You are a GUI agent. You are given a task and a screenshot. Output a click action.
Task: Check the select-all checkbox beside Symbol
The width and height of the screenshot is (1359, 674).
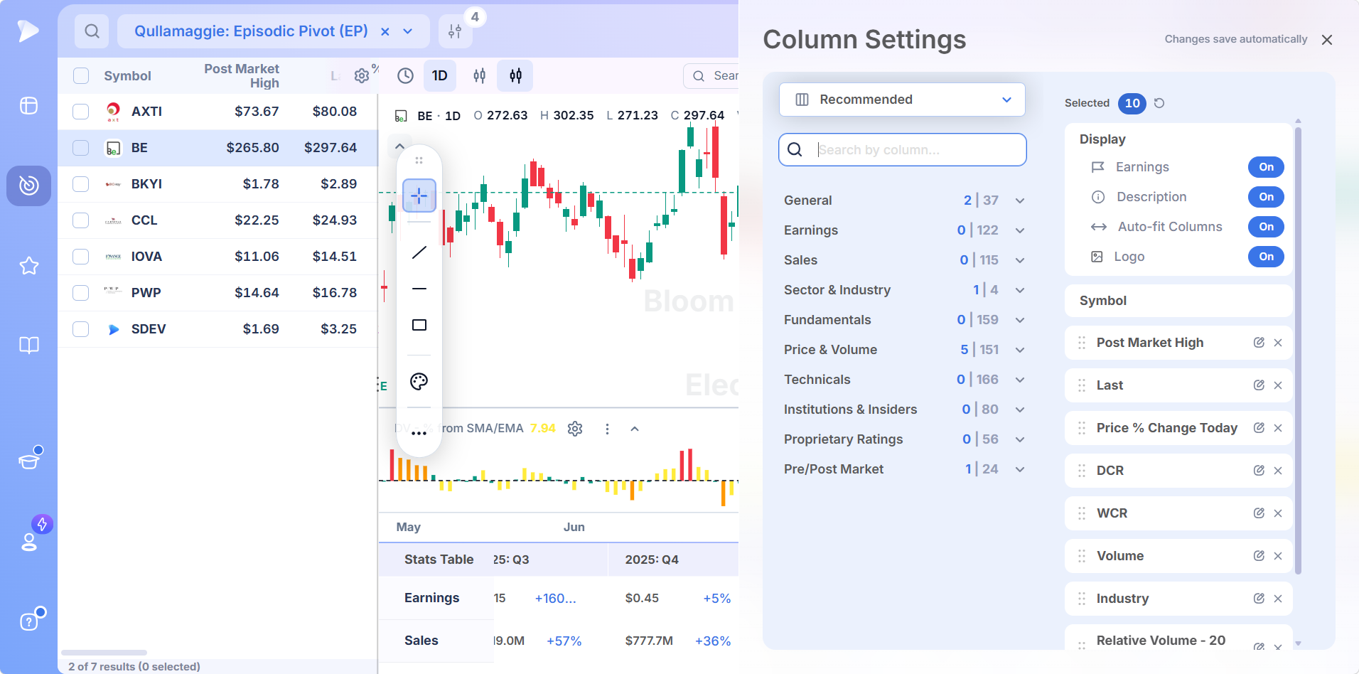(x=81, y=76)
